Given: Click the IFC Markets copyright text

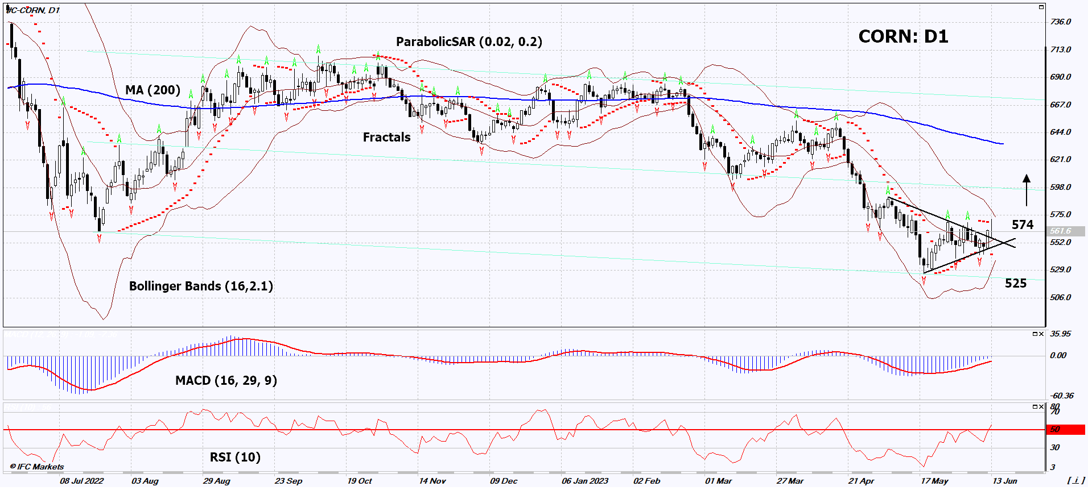Looking at the screenshot, I should click(x=37, y=467).
